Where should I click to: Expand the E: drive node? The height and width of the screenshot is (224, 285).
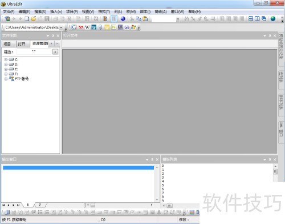point(6,69)
